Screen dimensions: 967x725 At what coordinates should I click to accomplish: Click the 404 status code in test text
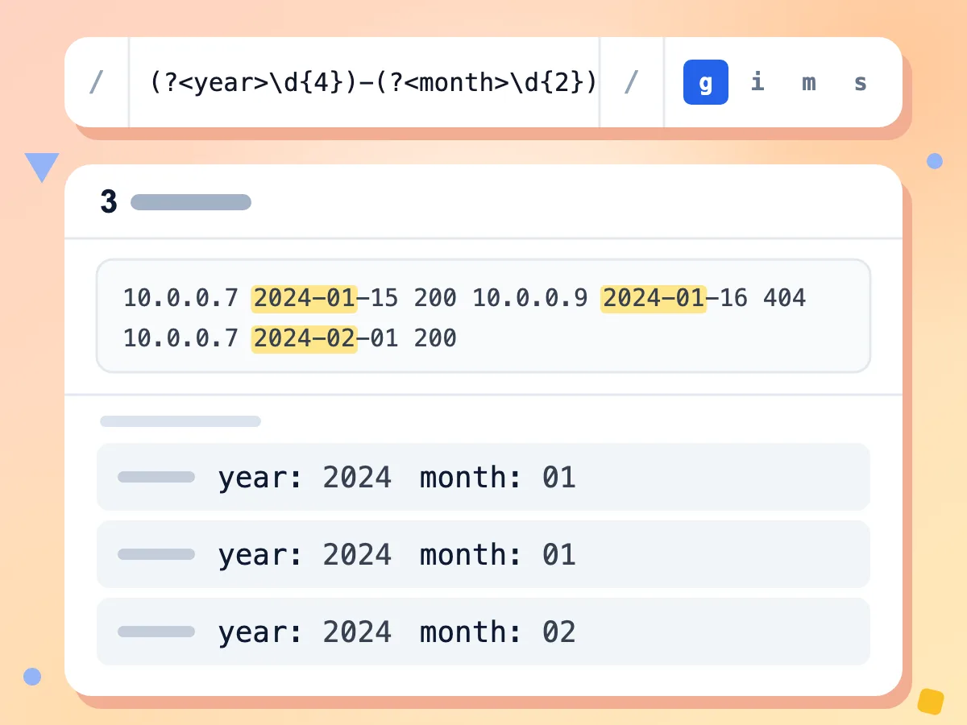[784, 298]
